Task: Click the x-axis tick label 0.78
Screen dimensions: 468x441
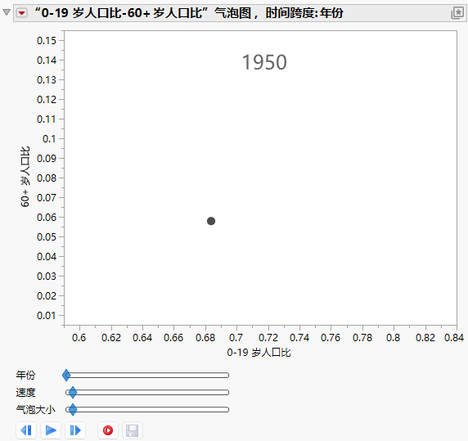Action: [362, 338]
